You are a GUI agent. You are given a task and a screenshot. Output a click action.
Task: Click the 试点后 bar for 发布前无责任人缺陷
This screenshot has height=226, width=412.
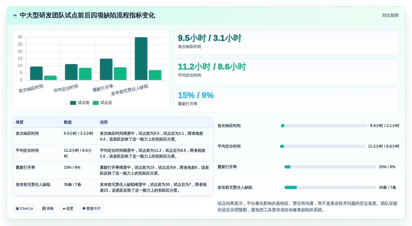(155, 75)
